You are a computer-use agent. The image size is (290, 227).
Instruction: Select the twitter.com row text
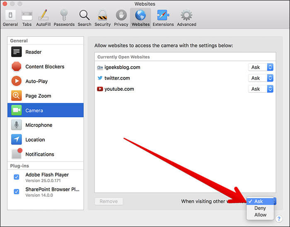pos(117,78)
